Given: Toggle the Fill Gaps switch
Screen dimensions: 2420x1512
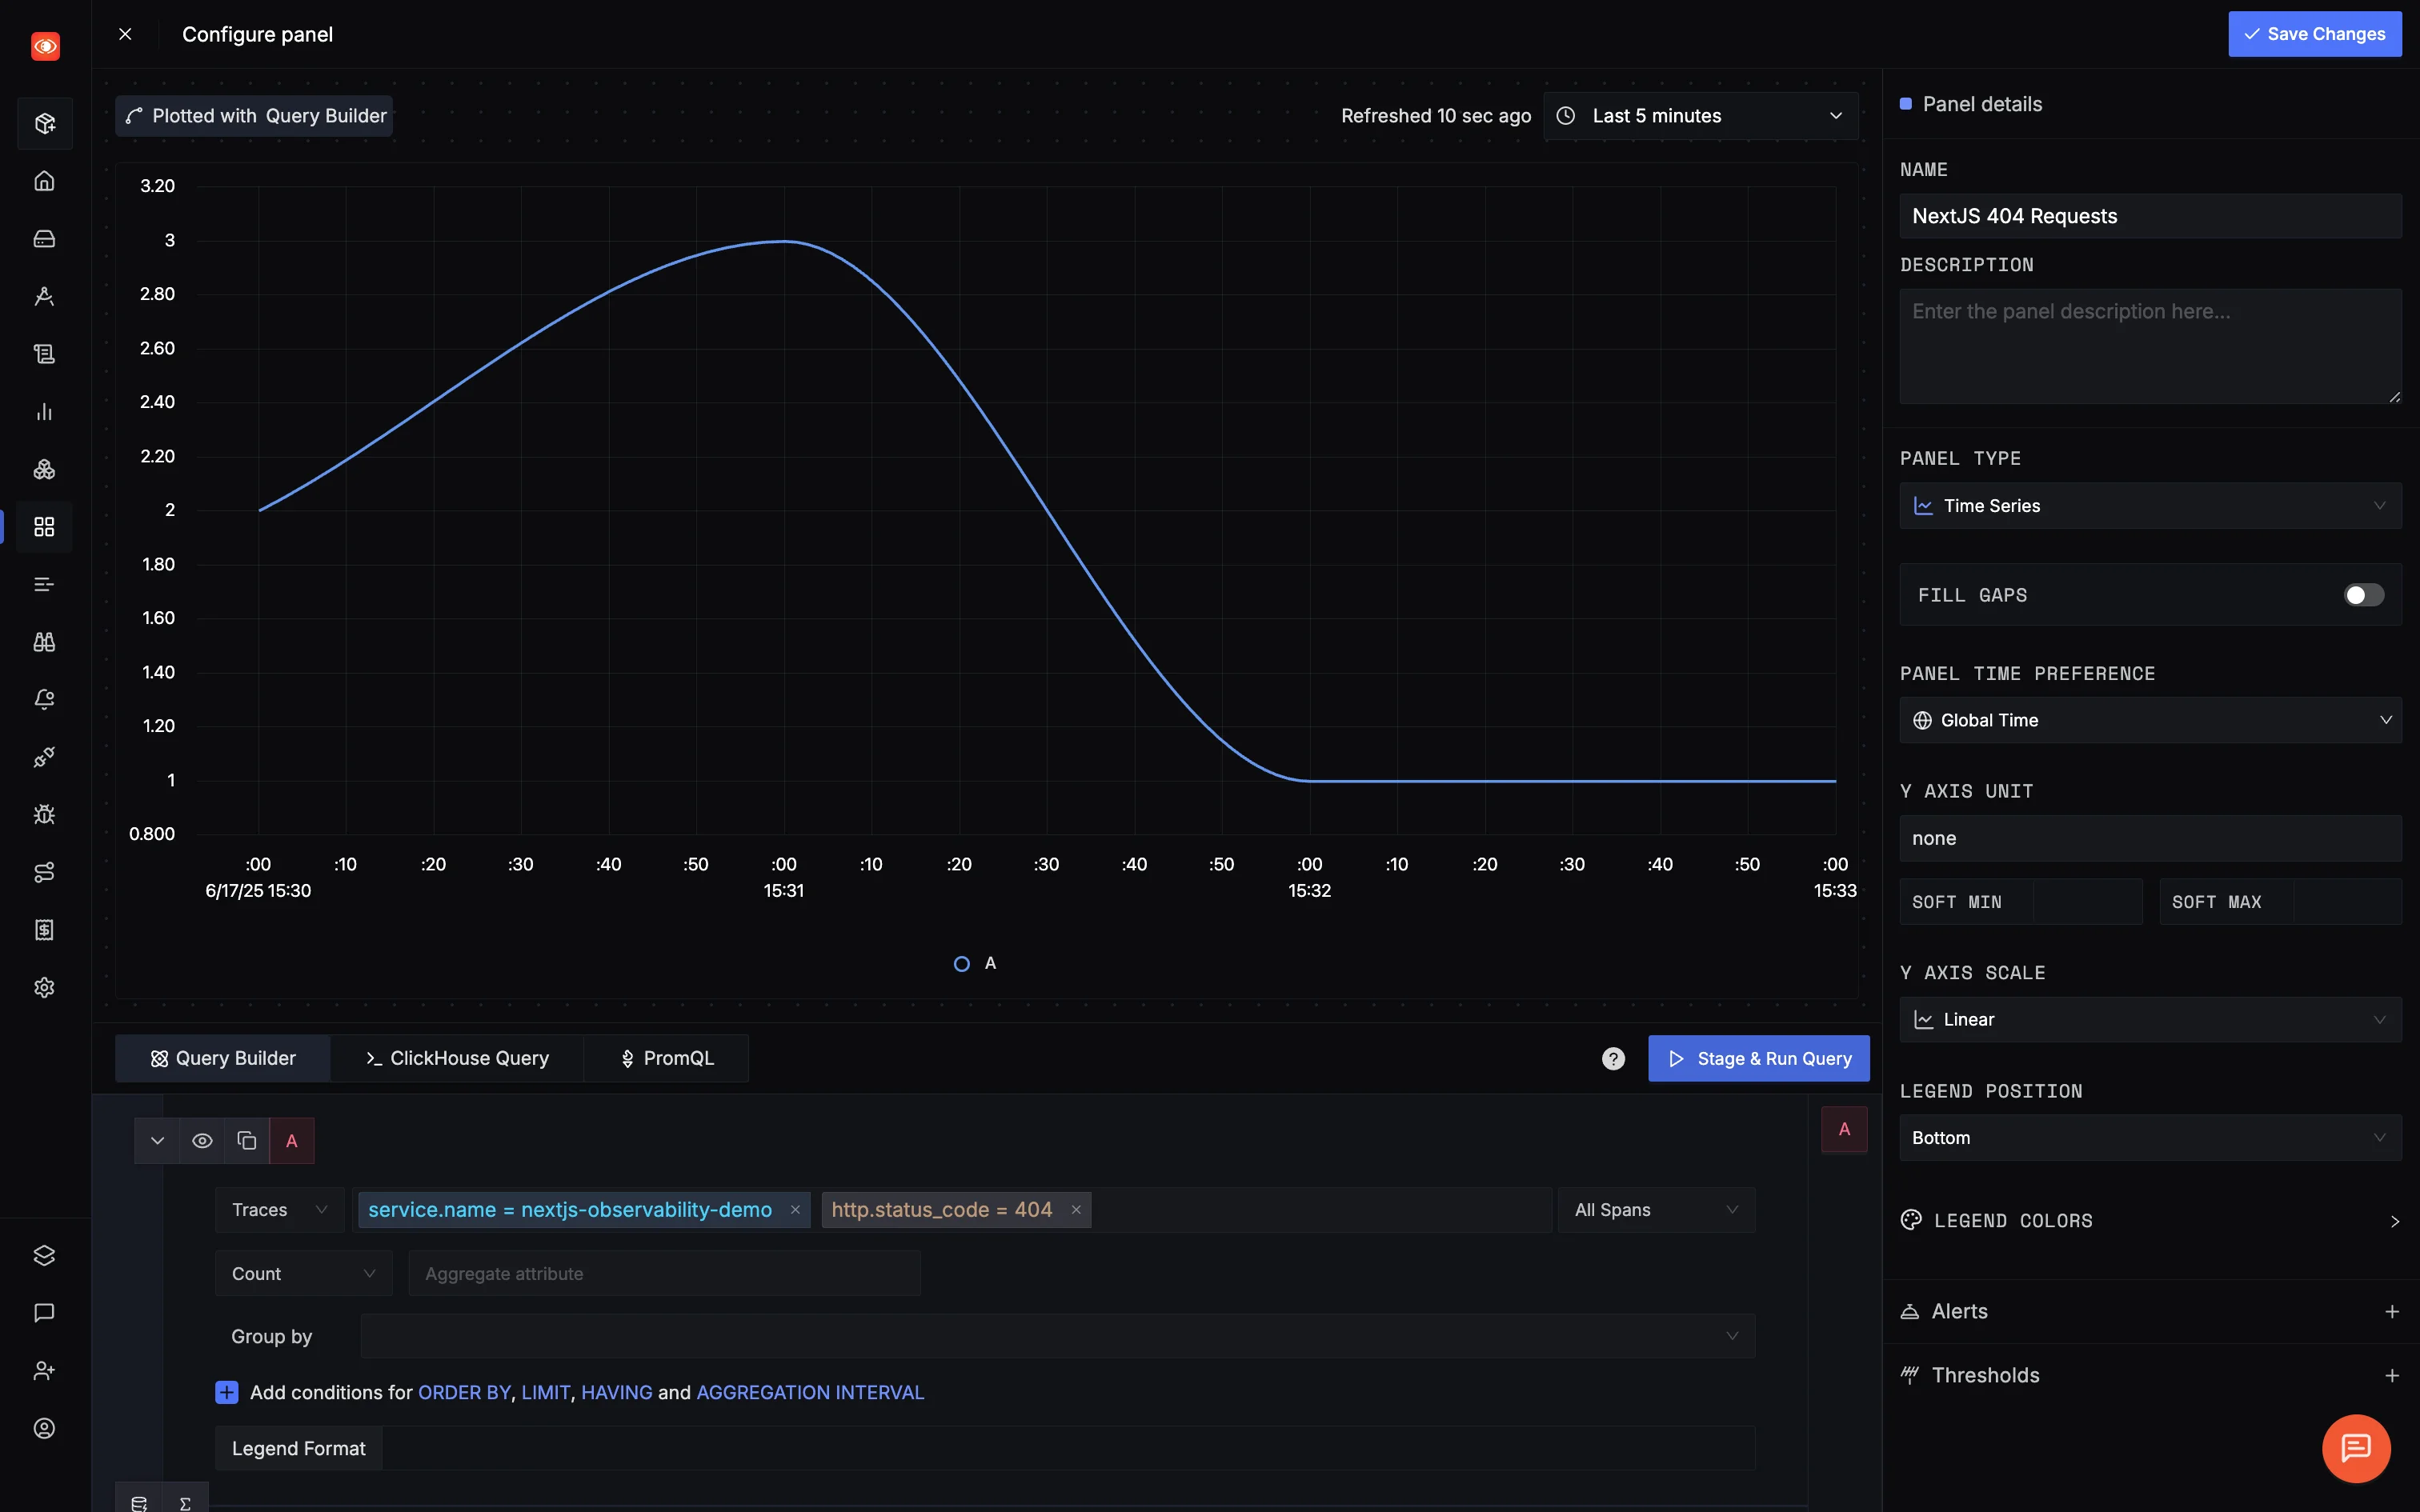Looking at the screenshot, I should tap(2363, 595).
